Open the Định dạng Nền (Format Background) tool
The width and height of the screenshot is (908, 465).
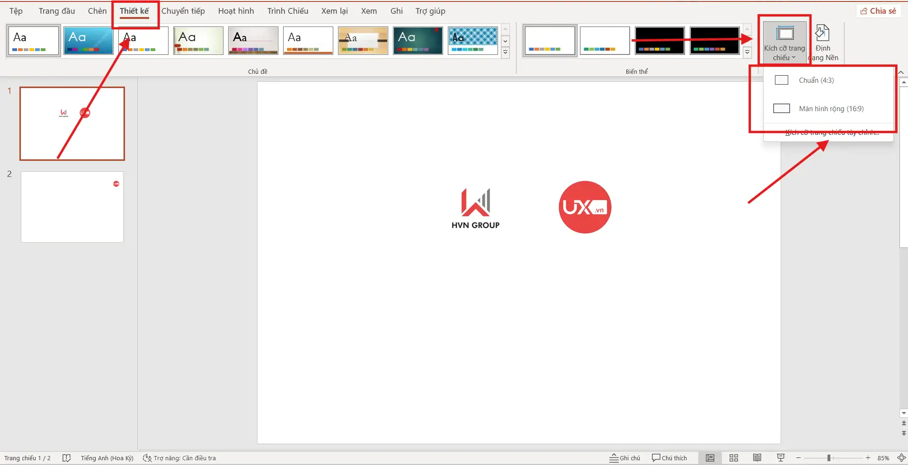coord(824,43)
